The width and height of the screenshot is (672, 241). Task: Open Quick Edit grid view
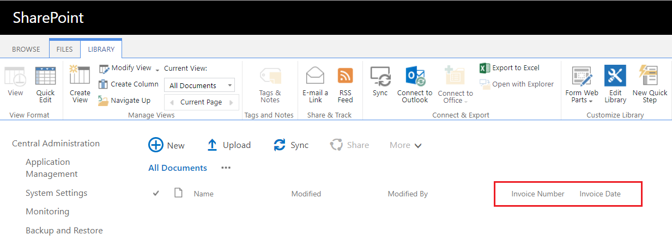pos(46,84)
